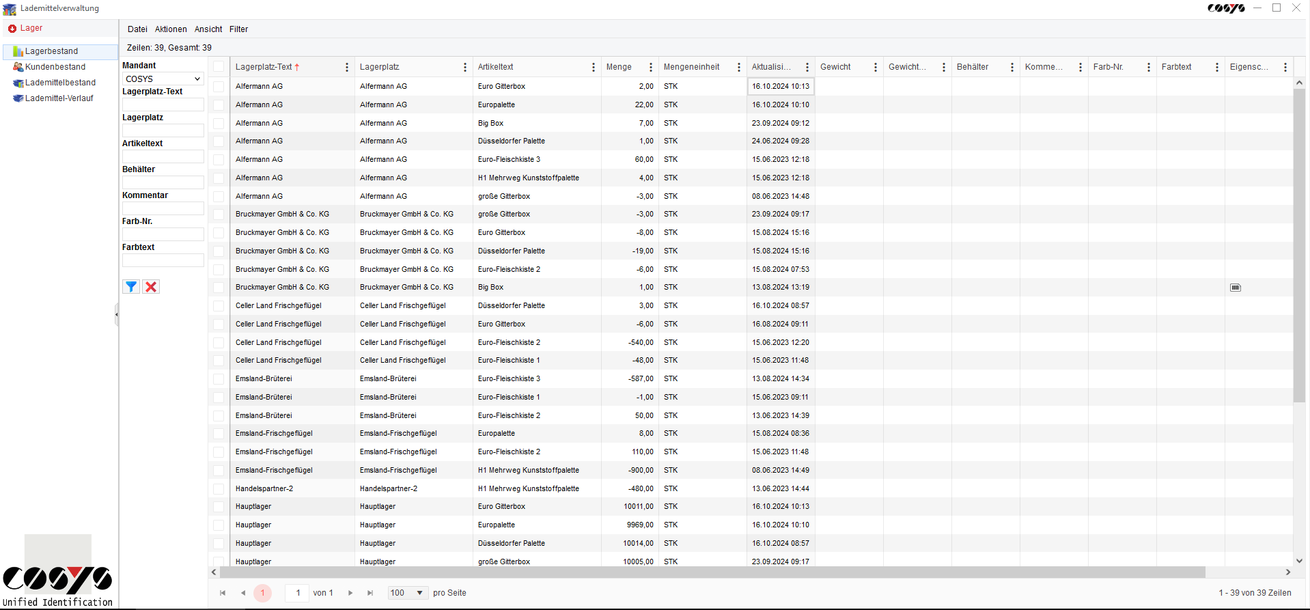Click the scroll down arrow of table scrollbar
The image size is (1310, 610).
coord(1299,561)
